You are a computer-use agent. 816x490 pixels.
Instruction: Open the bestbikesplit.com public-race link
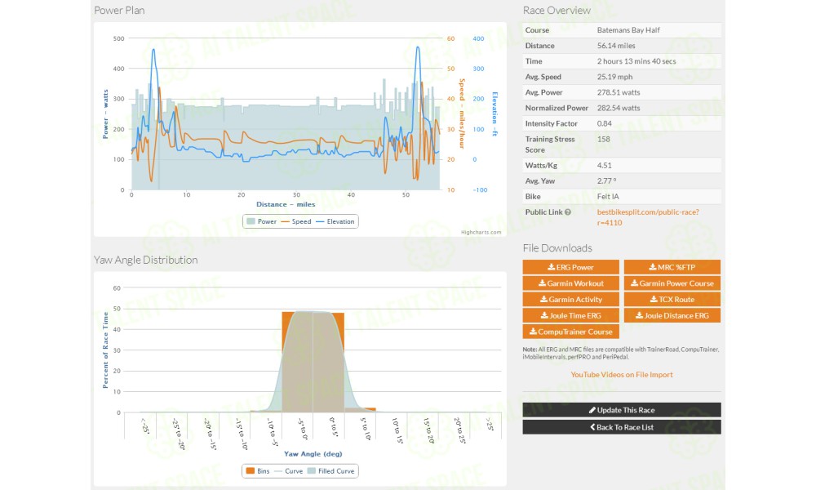click(648, 217)
